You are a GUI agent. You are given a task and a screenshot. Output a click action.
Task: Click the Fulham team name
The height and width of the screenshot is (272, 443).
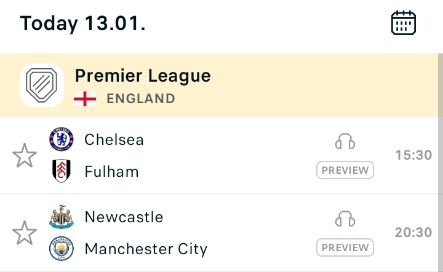(111, 171)
